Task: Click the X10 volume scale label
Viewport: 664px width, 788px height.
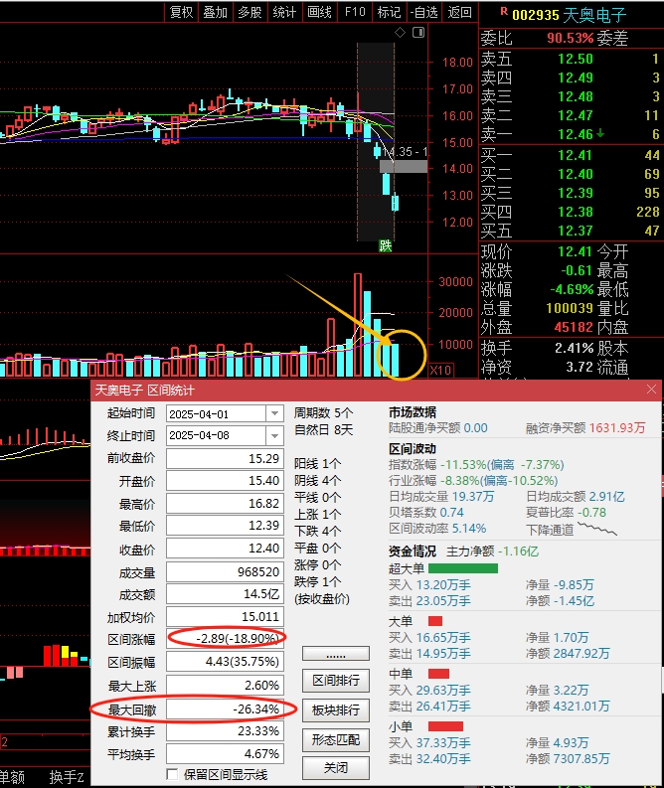Action: (x=440, y=371)
